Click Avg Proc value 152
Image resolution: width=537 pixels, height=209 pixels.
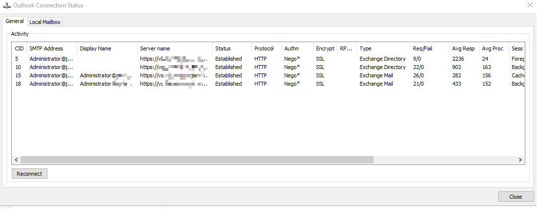point(486,84)
